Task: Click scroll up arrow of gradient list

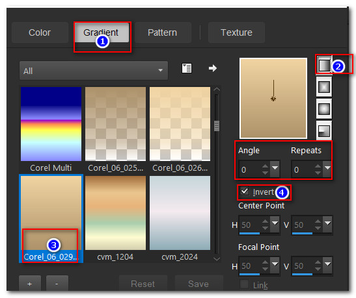Action: (x=217, y=90)
